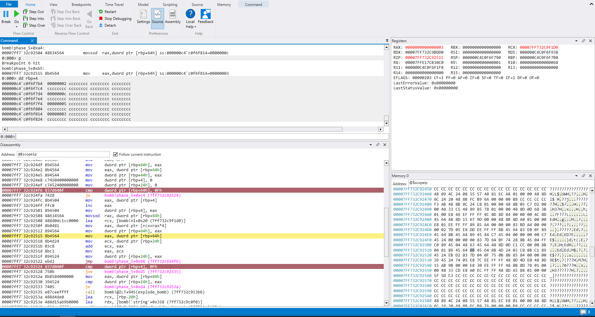Viewport: 595px width, 317px height.
Task: Click the Step Into button
Action: (34, 19)
